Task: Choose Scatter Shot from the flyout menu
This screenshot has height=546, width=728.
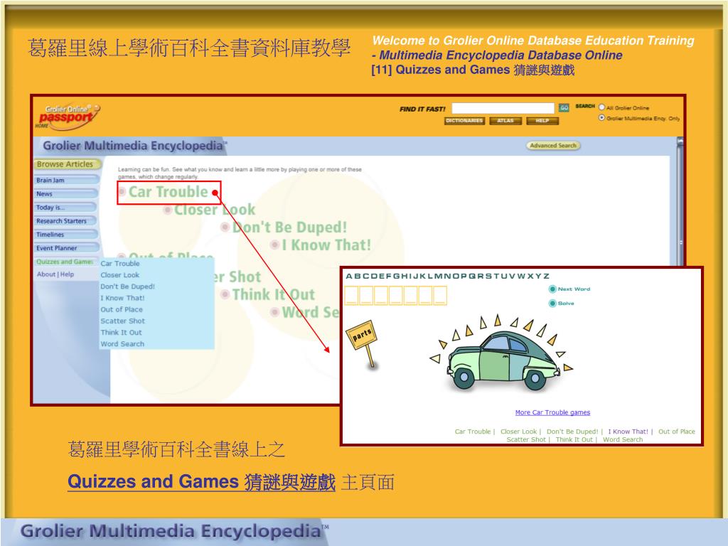Action: 122,321
